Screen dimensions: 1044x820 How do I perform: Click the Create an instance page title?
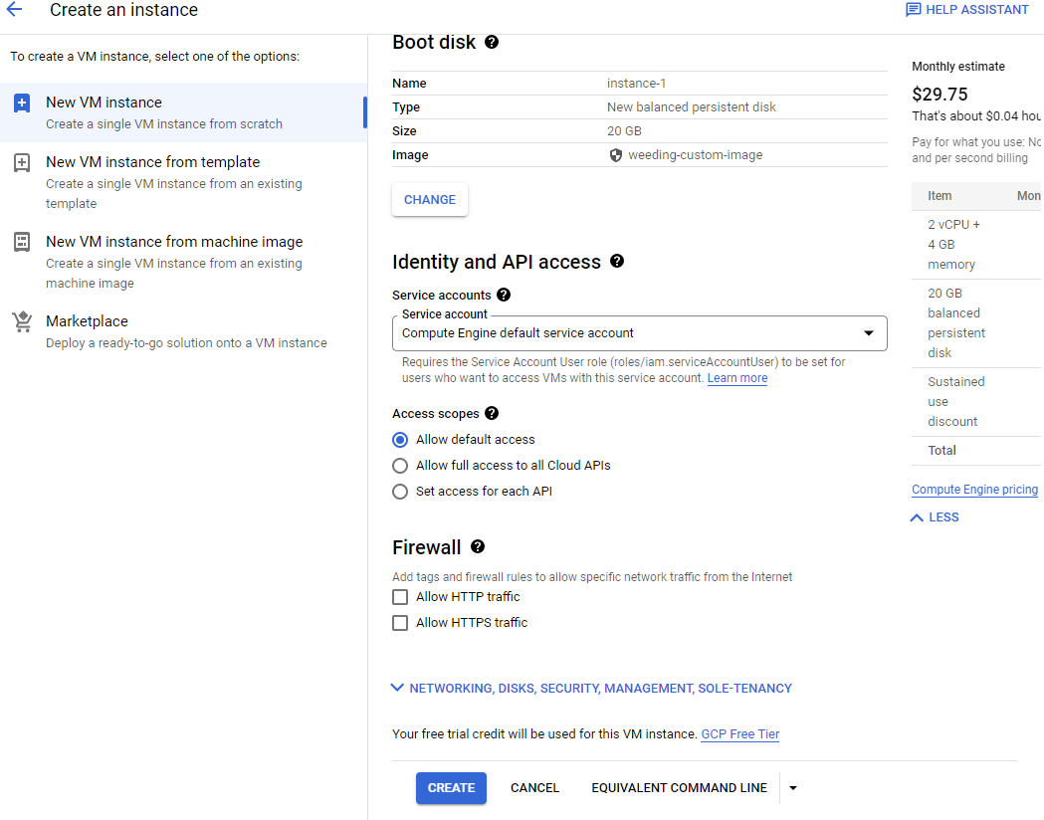[123, 10]
